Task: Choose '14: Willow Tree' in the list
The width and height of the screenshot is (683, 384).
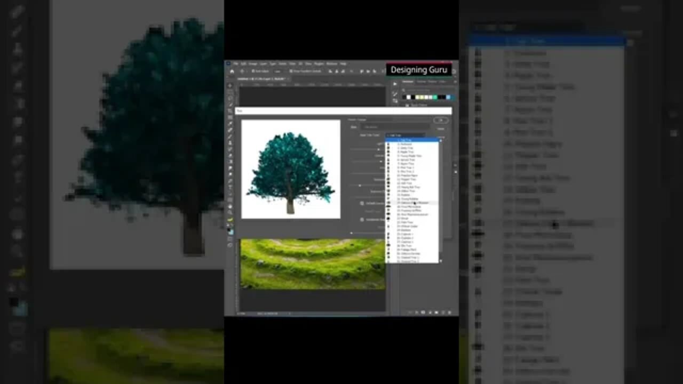Action: click(x=412, y=191)
